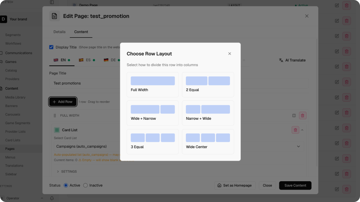Click the Save Content button
Viewport: 360px width, 202px height.
pos(295,186)
